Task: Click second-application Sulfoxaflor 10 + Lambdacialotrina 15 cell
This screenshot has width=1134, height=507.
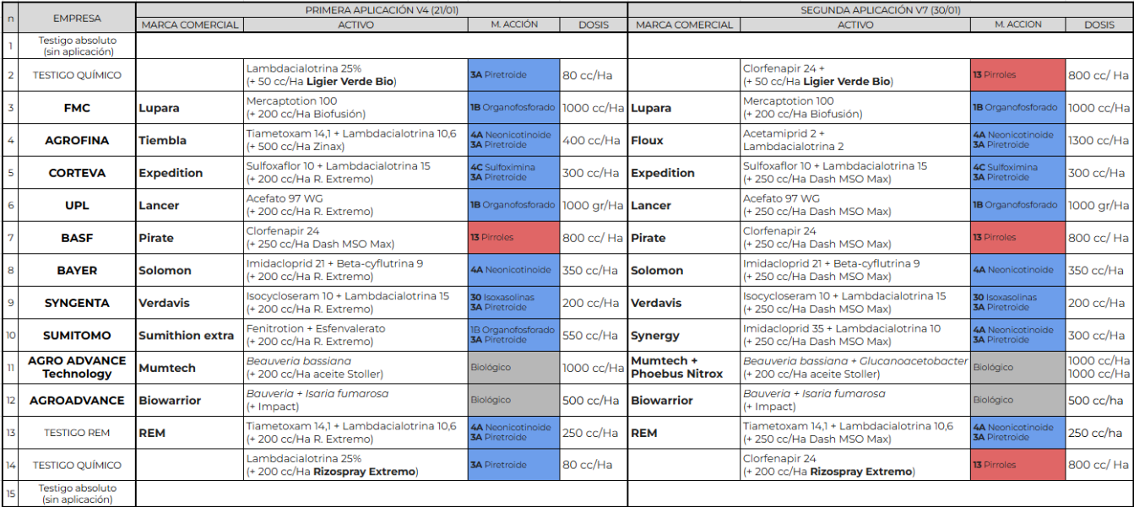Action: pyautogui.click(x=855, y=173)
